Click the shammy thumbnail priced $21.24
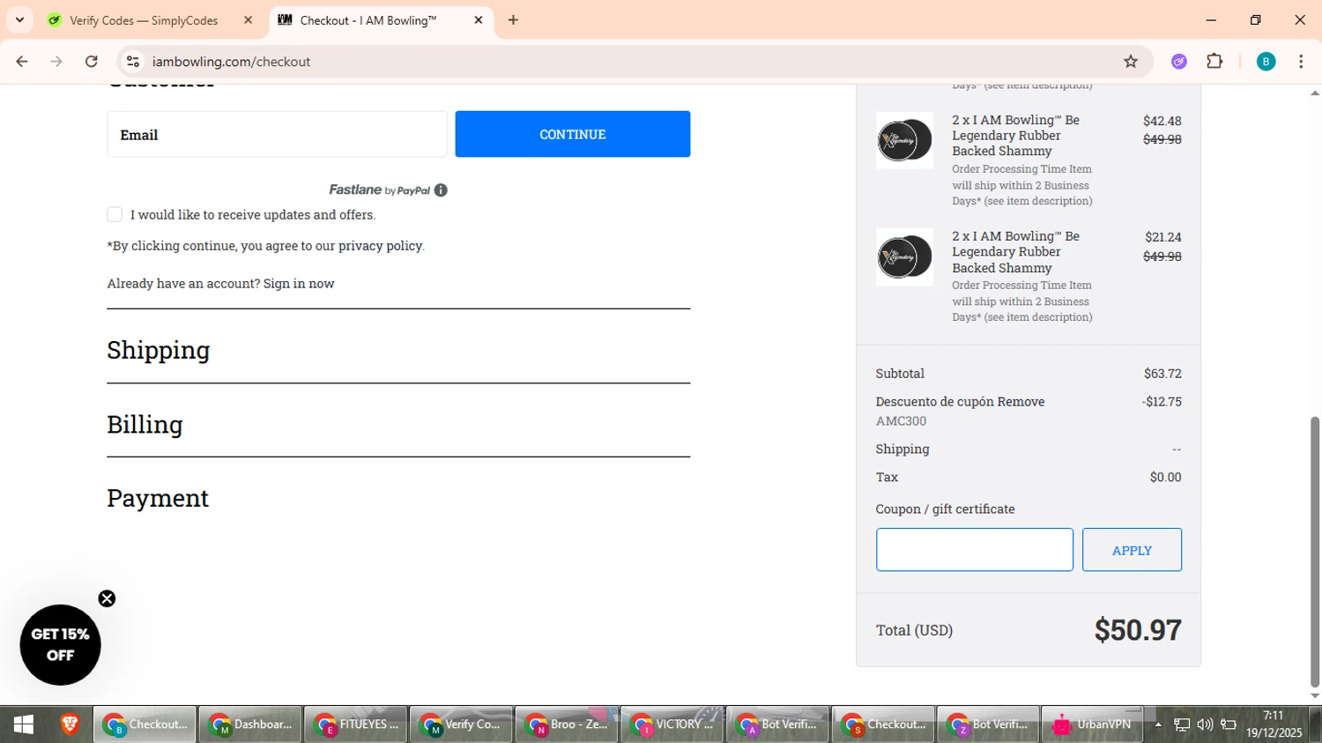Image resolution: width=1322 pixels, height=743 pixels. click(x=904, y=256)
